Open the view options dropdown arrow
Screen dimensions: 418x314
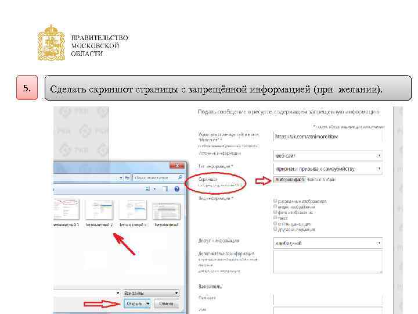(x=154, y=189)
